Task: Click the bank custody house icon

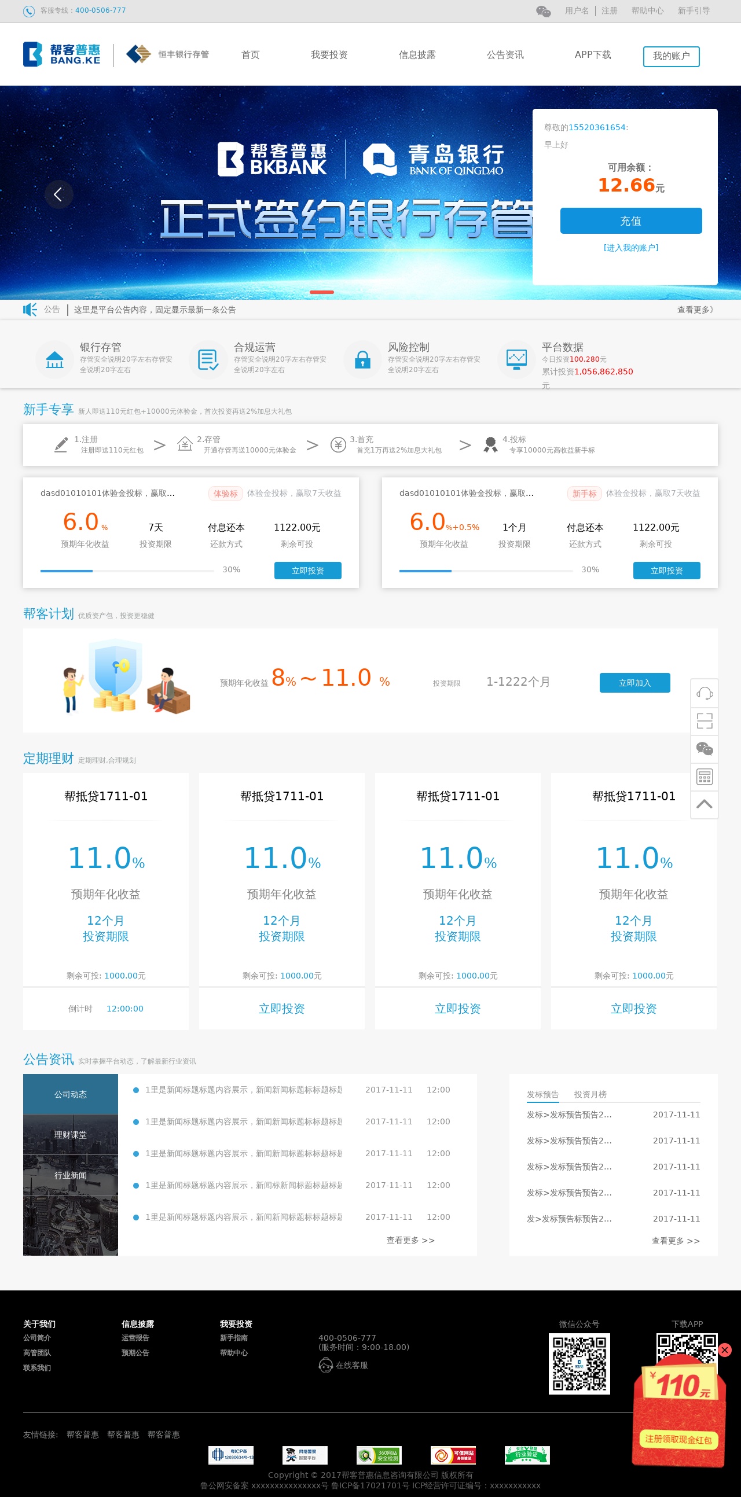Action: point(54,360)
